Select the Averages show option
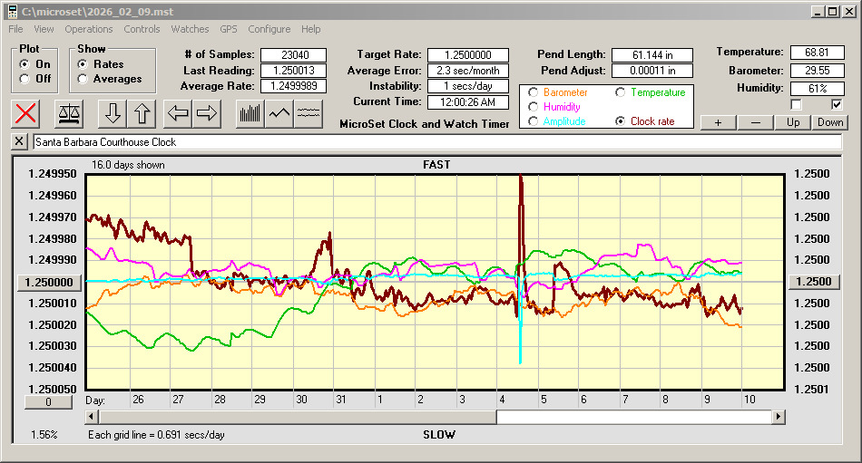 click(83, 79)
